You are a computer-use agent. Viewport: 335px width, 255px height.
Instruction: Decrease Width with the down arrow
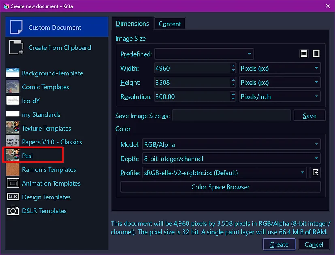coord(233,71)
